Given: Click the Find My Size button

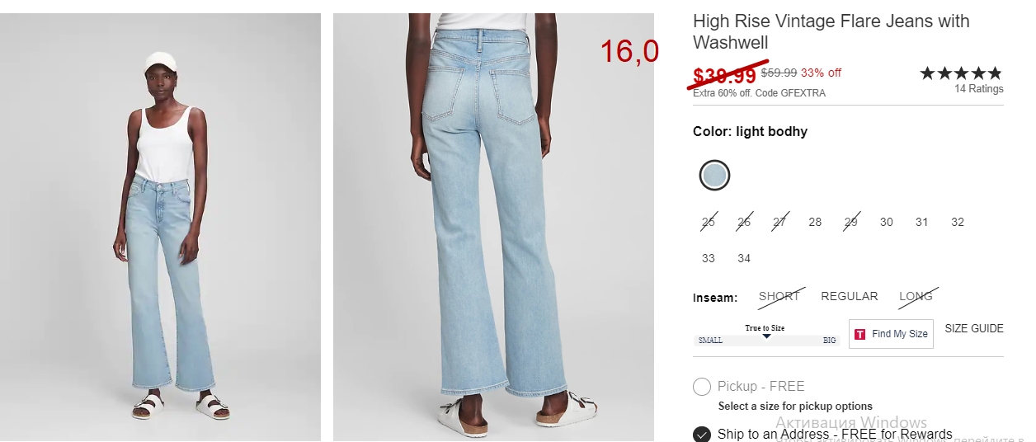Looking at the screenshot, I should pos(891,334).
